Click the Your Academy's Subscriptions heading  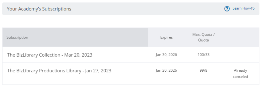pos(39,9)
